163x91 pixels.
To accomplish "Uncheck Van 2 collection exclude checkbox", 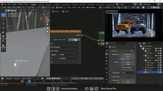I will pos(156,56).
